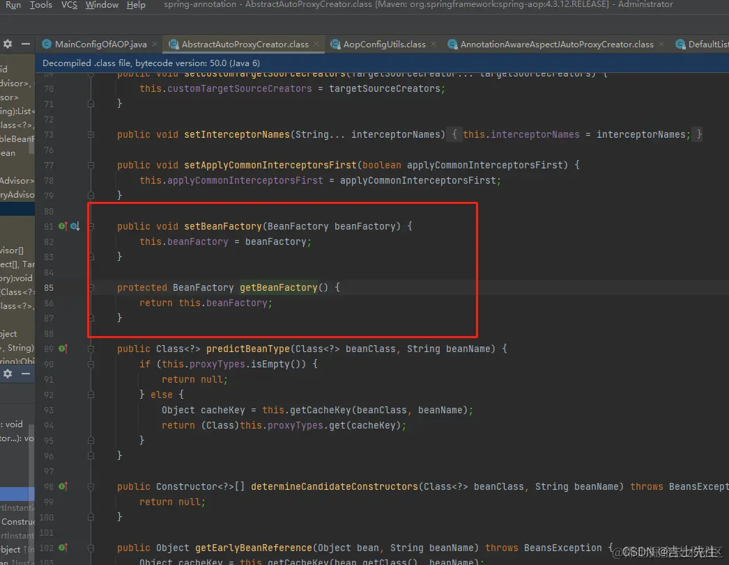Collapse the if block fold on line 90
This screenshot has height=565, width=729.
coord(91,365)
